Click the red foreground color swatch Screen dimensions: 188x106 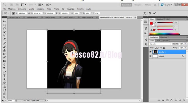[x=151, y=23]
